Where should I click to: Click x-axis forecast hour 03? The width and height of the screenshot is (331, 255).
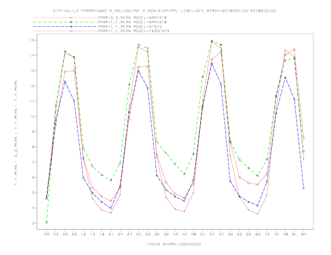[x=56, y=234]
